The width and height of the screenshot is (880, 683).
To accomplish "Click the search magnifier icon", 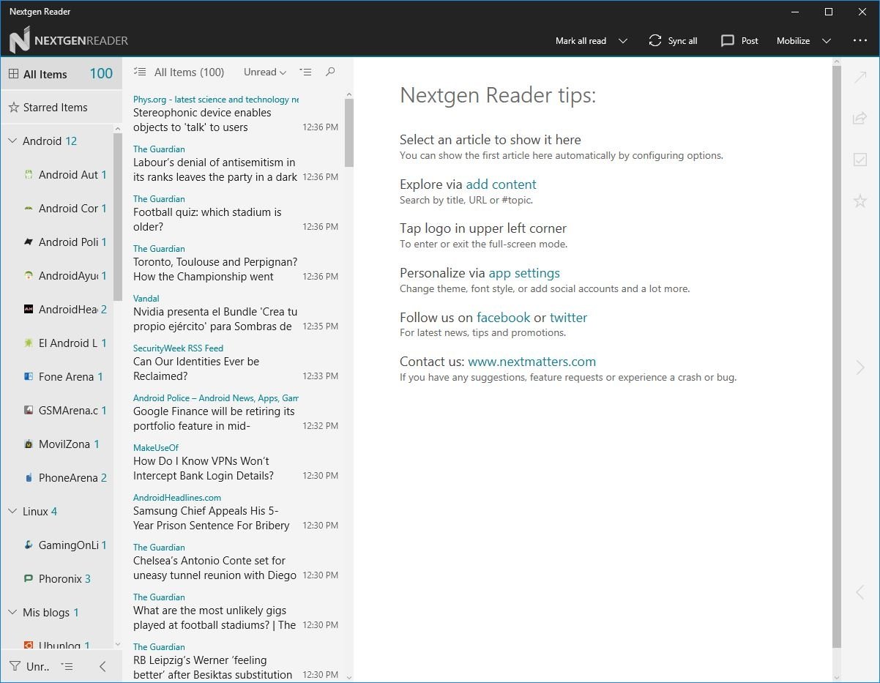I will (330, 72).
